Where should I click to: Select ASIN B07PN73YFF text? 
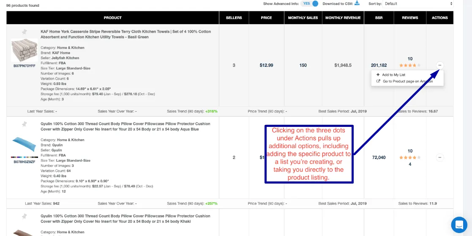[x=25, y=66]
